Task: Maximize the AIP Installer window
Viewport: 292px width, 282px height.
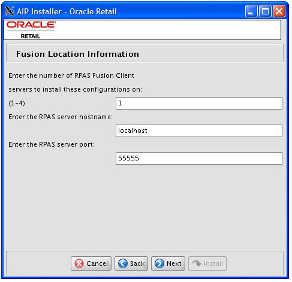Action: click(265, 11)
